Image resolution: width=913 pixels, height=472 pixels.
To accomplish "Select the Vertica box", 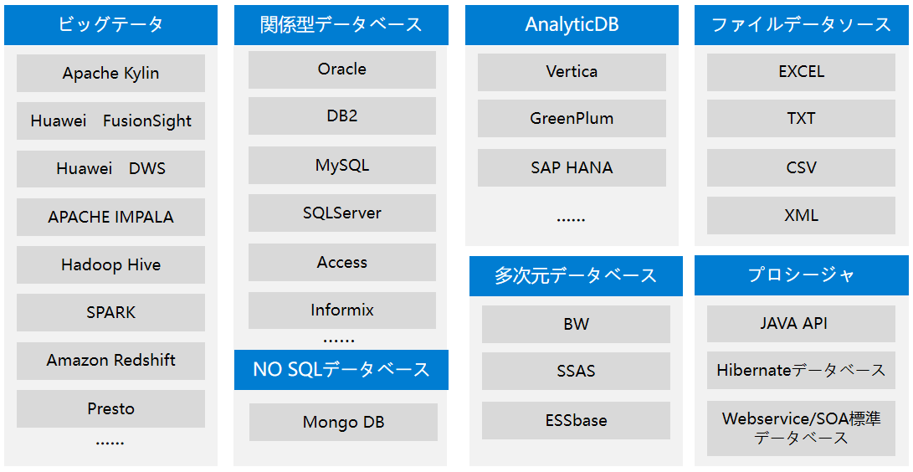I will pos(572,72).
